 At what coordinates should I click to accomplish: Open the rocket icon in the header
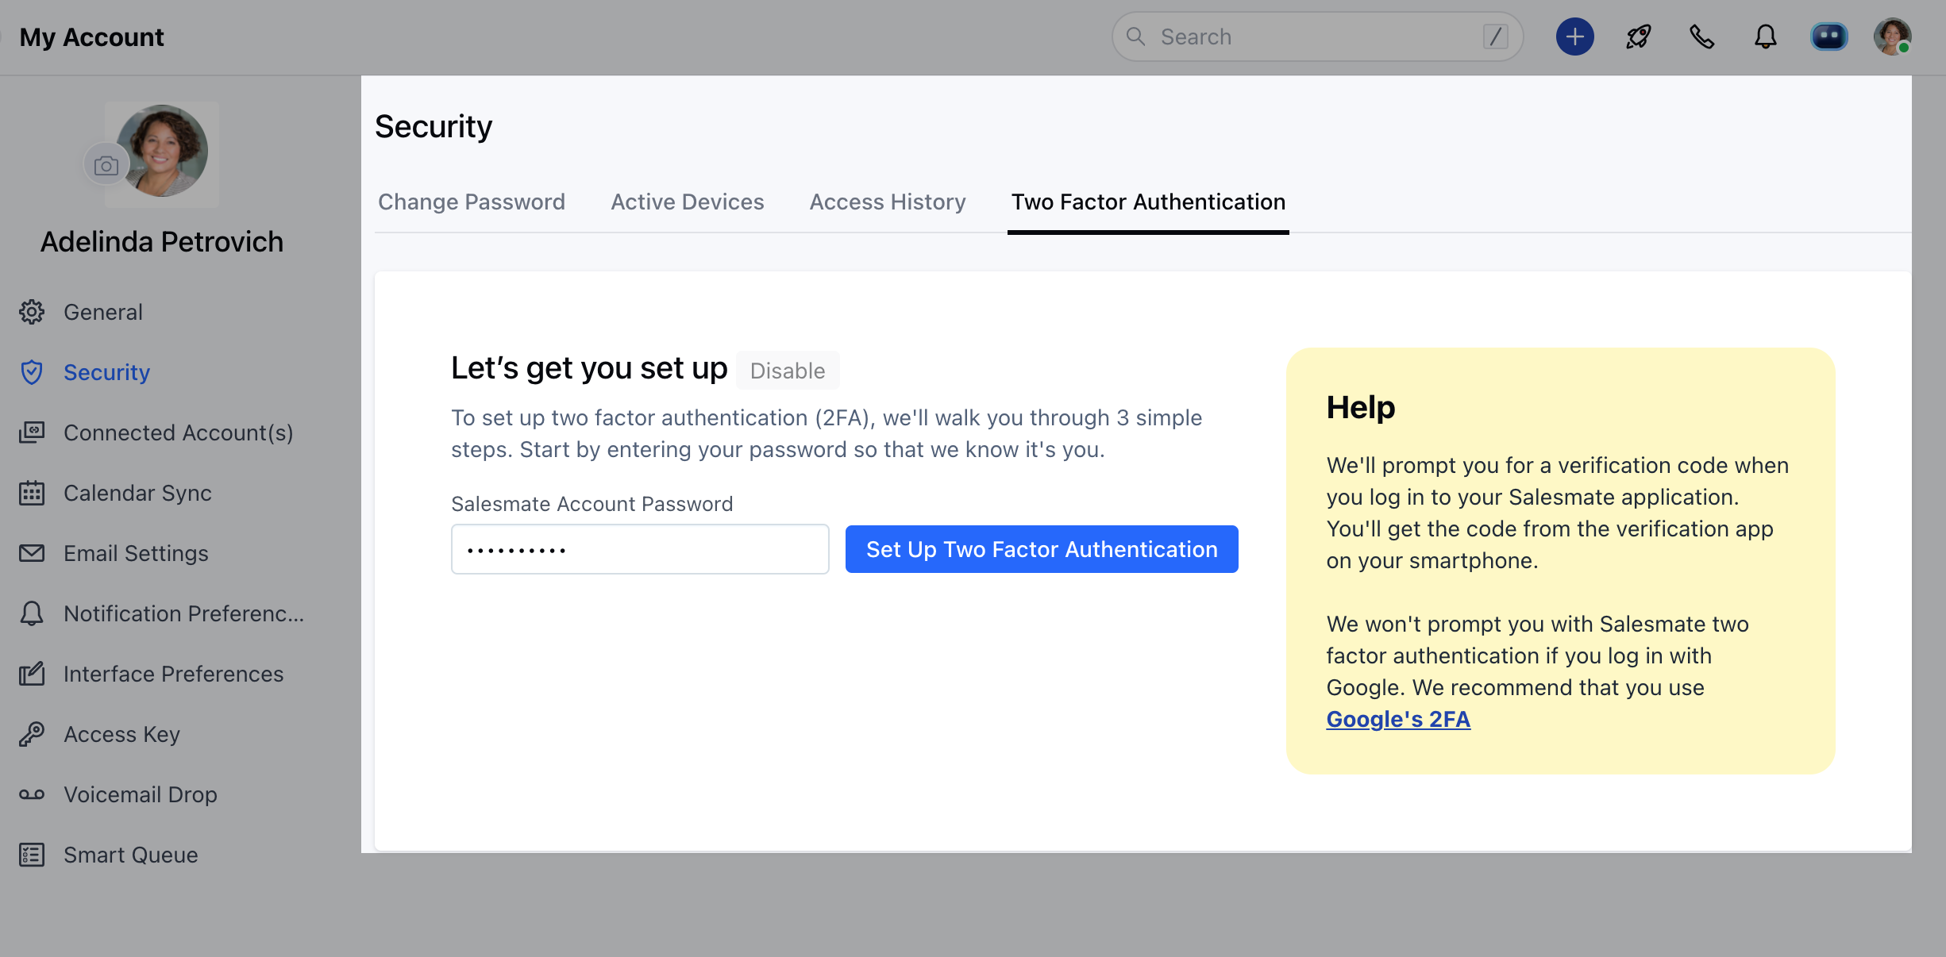tap(1638, 37)
